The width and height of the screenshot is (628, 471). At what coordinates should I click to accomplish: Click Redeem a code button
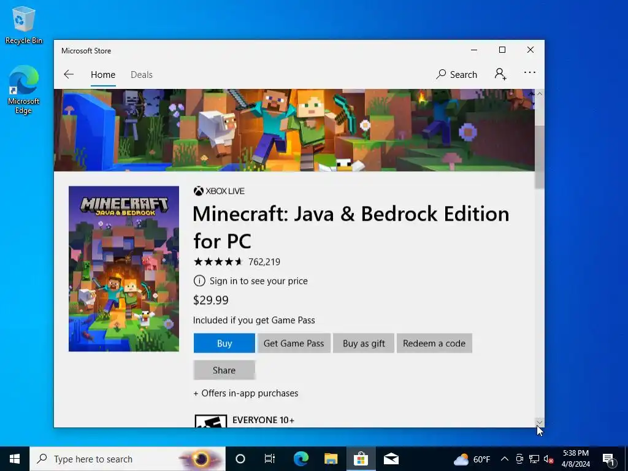coord(434,343)
